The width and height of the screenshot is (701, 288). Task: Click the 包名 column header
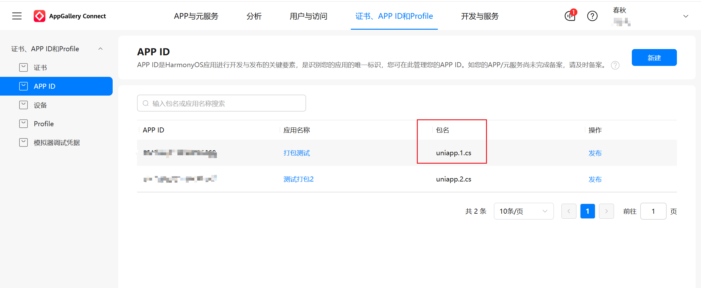tap(443, 130)
